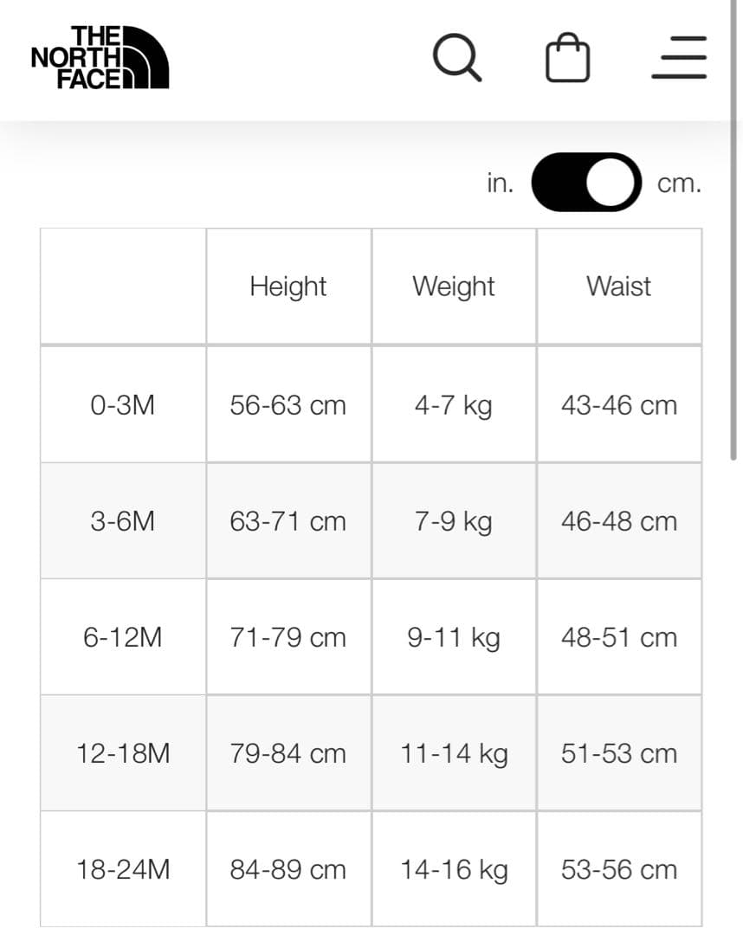Image resolution: width=743 pixels, height=935 pixels.
Task: Toggle the in./cm. unit switch
Action: [586, 182]
